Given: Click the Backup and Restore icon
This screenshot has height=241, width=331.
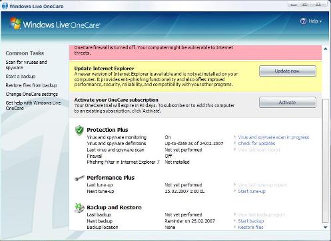Looking at the screenshot, I should click(x=79, y=208).
